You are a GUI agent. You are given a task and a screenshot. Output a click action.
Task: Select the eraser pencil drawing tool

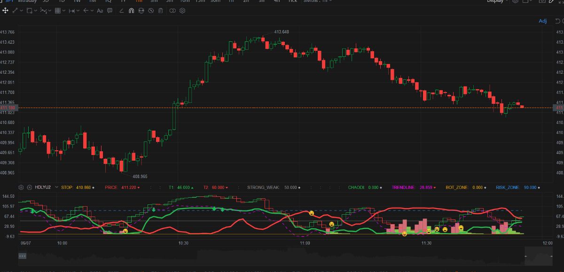pos(121,10)
